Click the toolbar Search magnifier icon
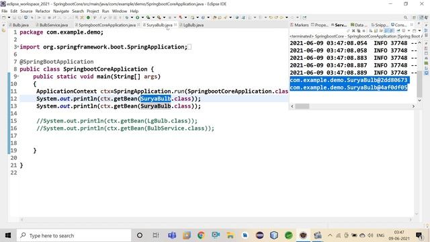Image resolution: width=430 pixels, height=242 pixels. pos(405,17)
